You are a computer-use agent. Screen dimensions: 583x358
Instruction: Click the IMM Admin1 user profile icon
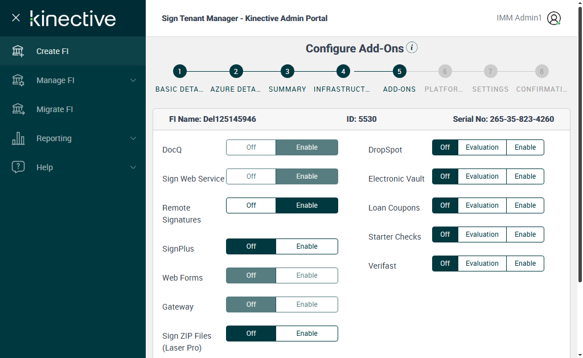pyautogui.click(x=554, y=18)
